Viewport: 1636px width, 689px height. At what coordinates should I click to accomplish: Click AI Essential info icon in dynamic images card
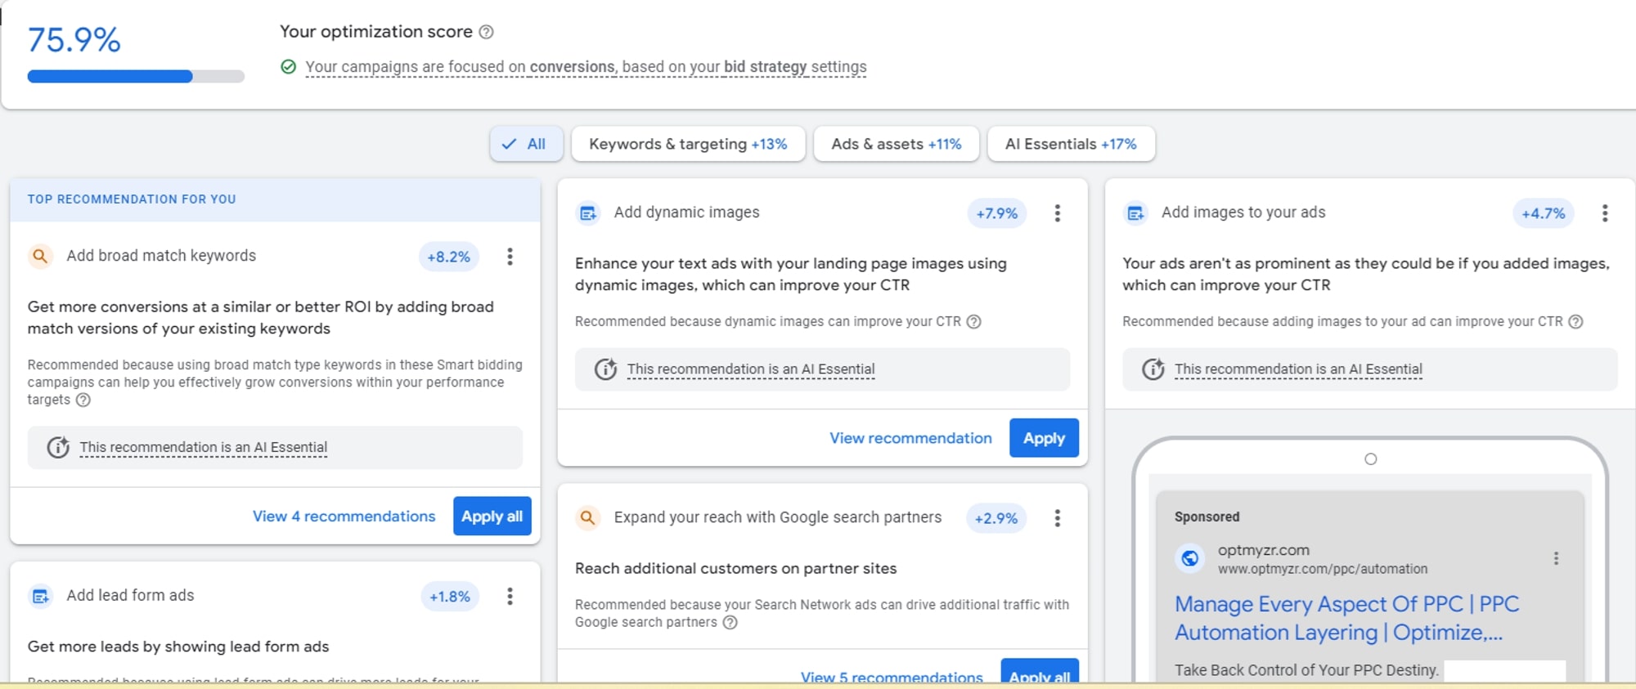pyautogui.click(x=605, y=369)
